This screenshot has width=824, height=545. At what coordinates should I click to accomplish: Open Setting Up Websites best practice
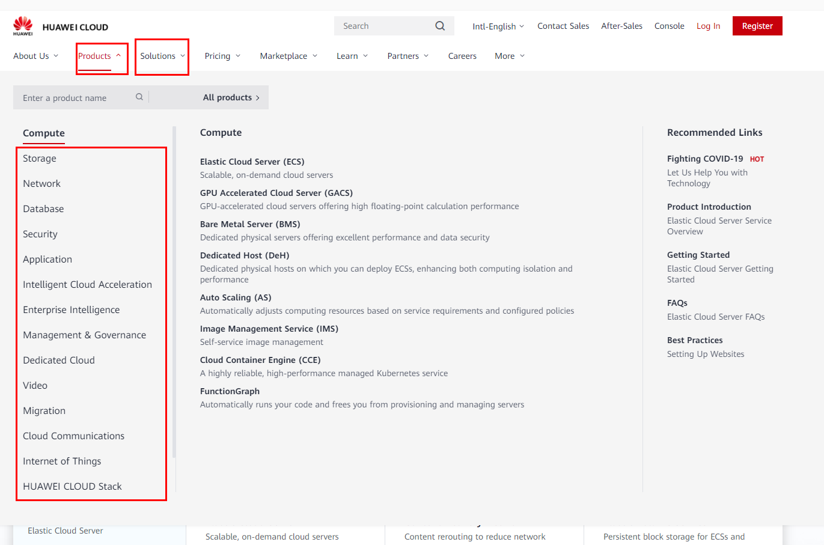click(706, 354)
